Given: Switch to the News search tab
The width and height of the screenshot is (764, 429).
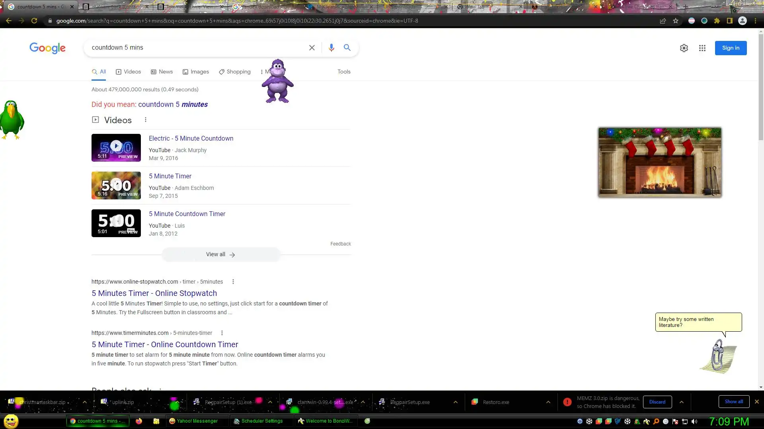Looking at the screenshot, I should coord(162,72).
